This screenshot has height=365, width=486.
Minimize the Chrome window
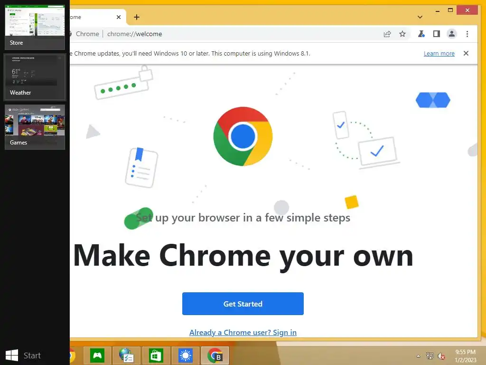click(x=437, y=10)
